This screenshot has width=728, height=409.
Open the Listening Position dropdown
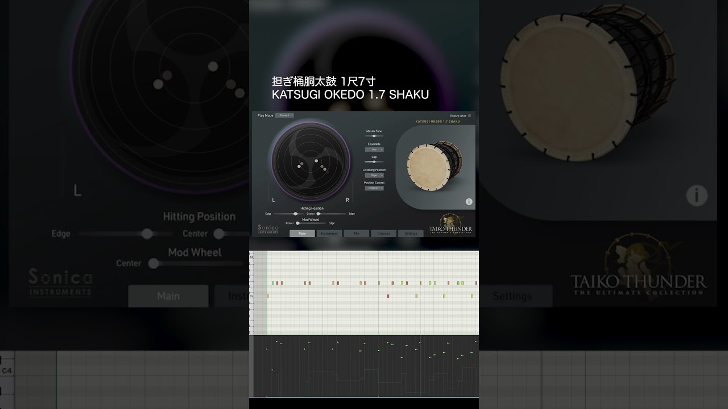click(374, 175)
